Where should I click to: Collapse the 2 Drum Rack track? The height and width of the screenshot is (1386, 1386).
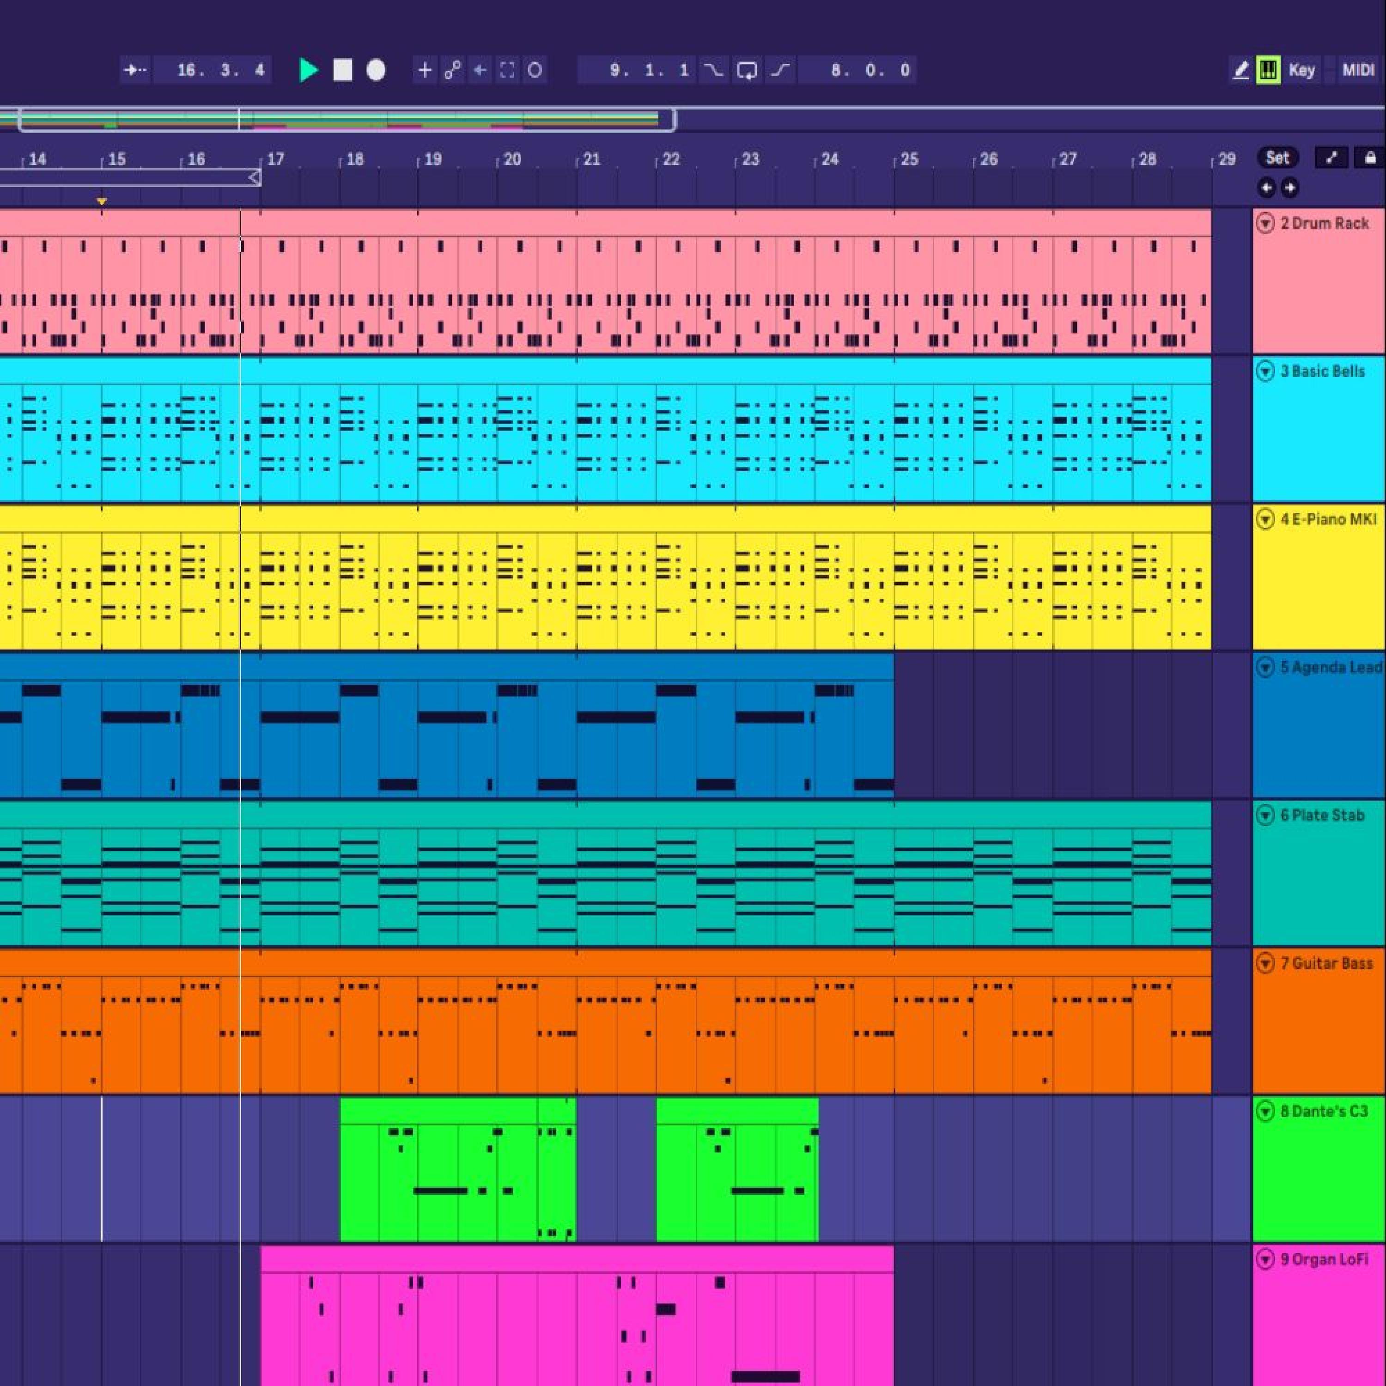click(1265, 224)
